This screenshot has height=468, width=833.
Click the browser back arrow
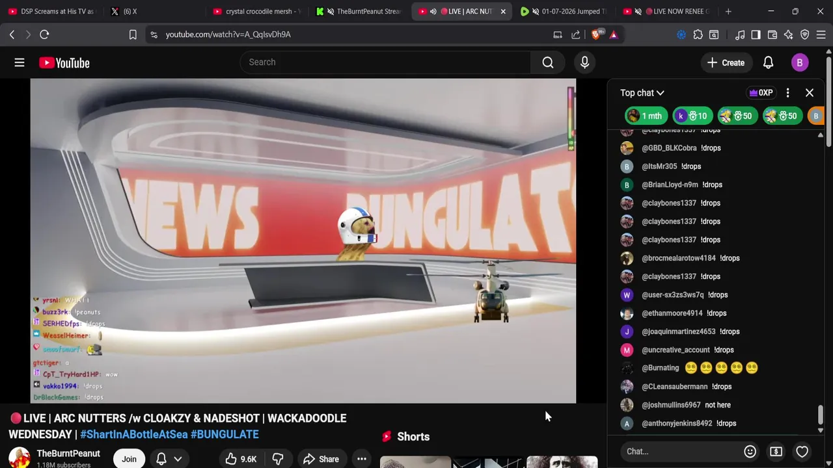point(12,34)
